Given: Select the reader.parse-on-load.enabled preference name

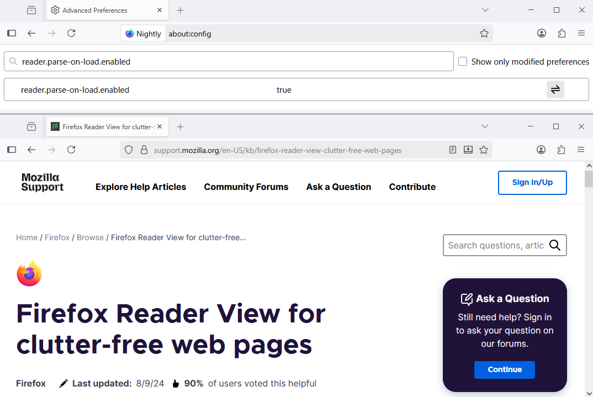Looking at the screenshot, I should click(x=75, y=90).
